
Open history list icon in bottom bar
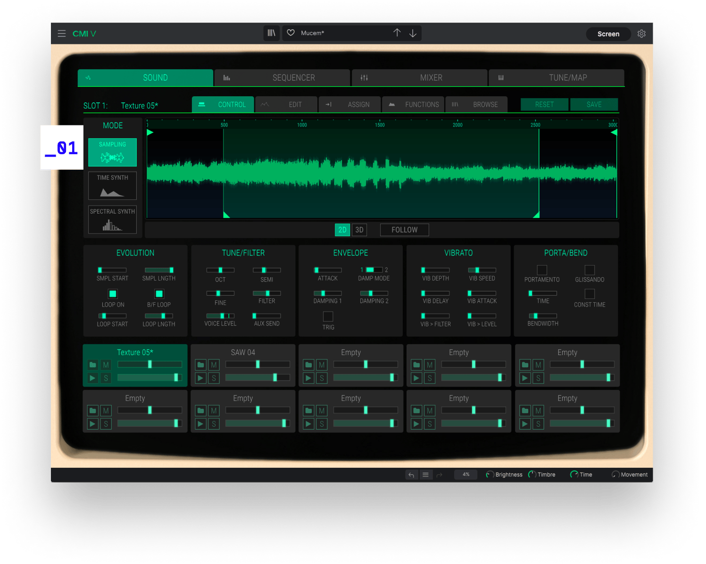pos(425,475)
